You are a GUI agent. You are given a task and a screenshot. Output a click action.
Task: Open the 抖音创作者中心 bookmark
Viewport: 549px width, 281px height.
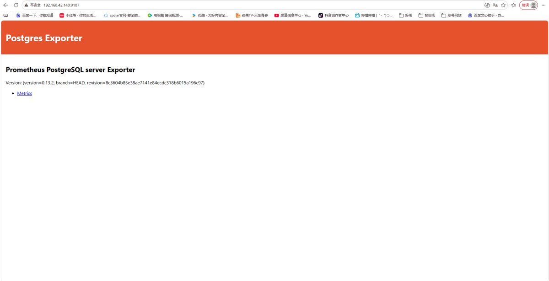(x=334, y=15)
